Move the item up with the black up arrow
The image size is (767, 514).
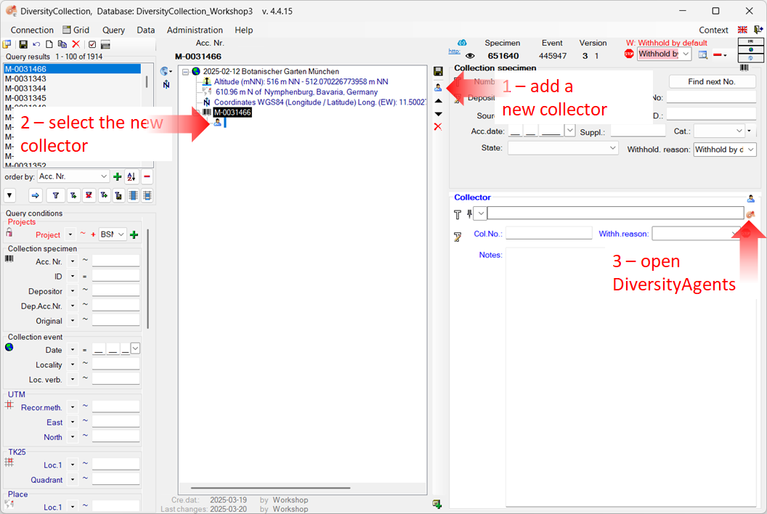(x=439, y=101)
